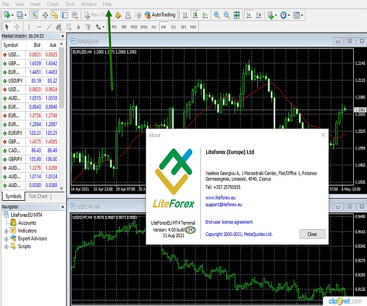Switch chart to candlesticks icon
Image resolution: width=367 pixels, height=306 pixels.
(x=195, y=15)
